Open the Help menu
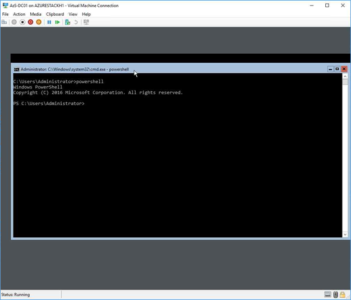Image resolution: width=351 pixels, height=300 pixels. click(x=86, y=14)
